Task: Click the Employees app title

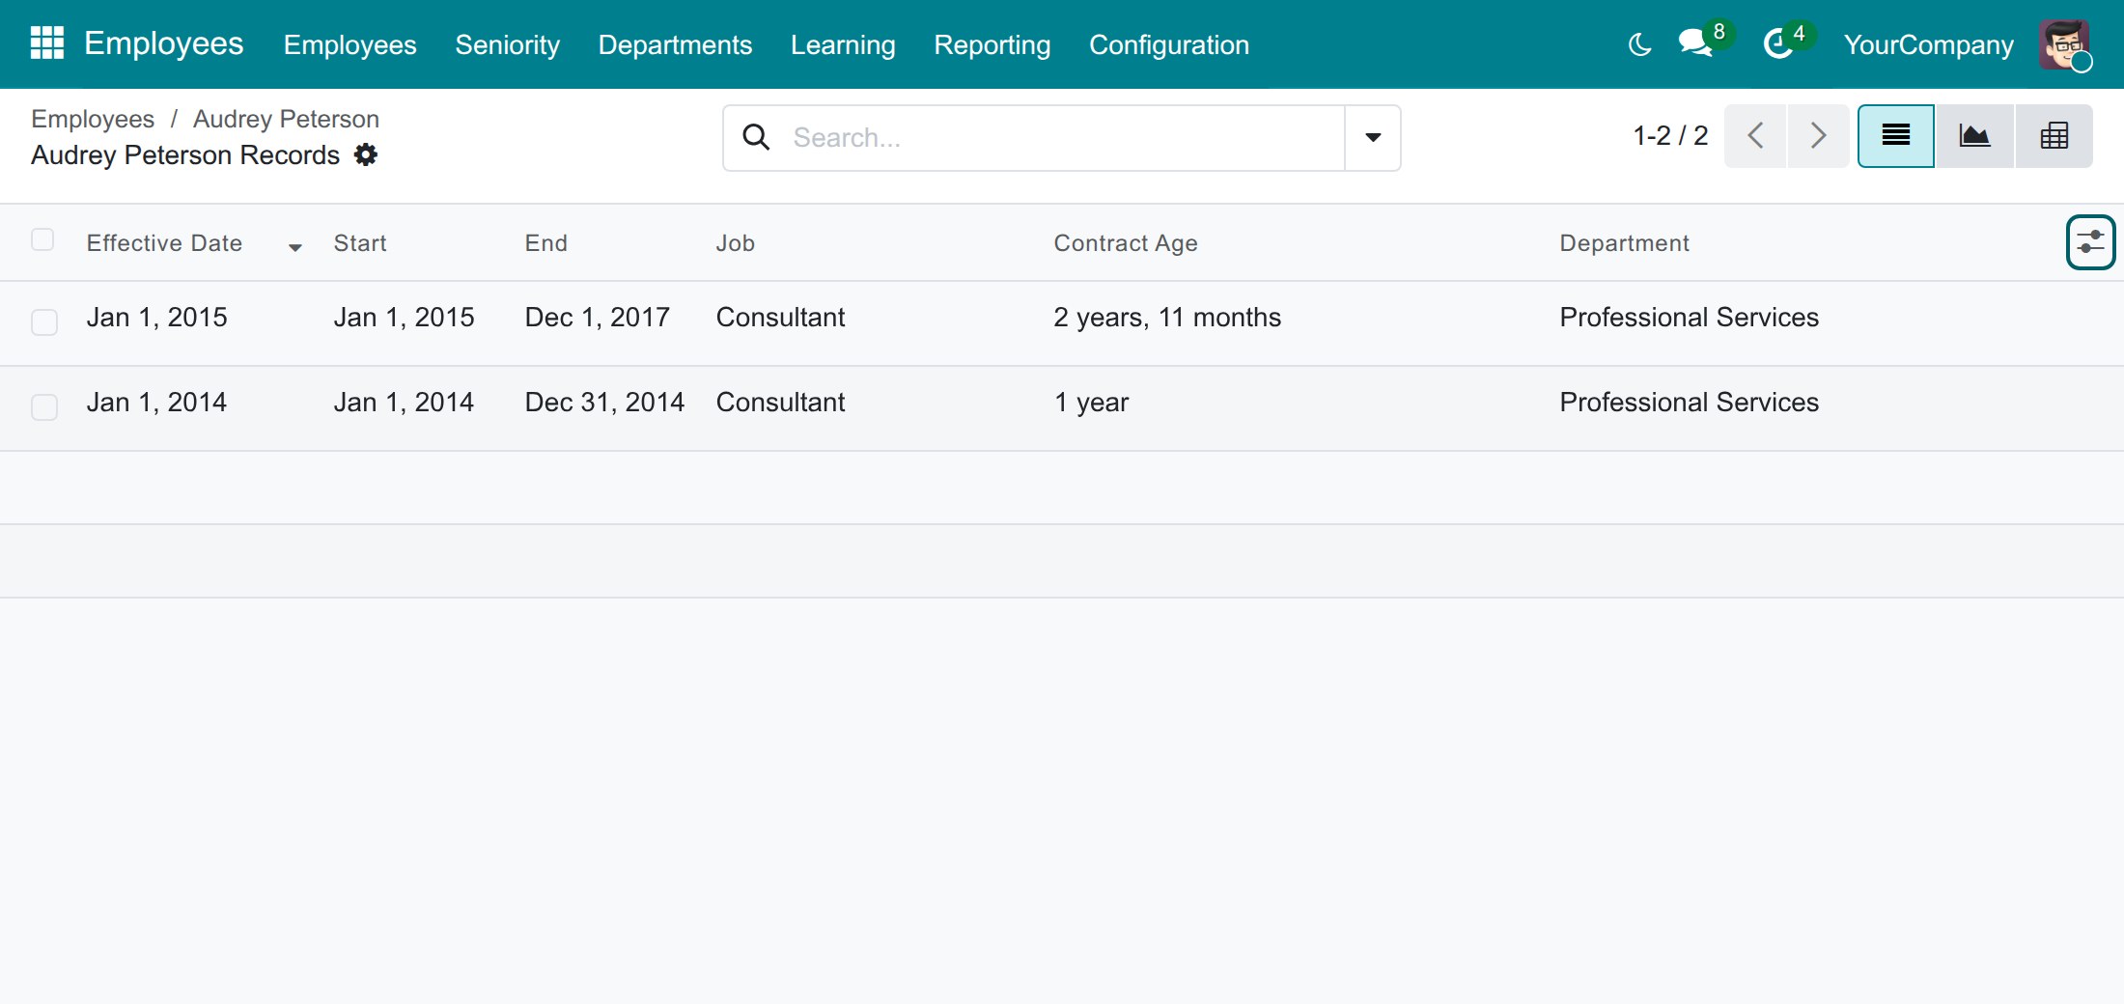Action: [x=163, y=43]
